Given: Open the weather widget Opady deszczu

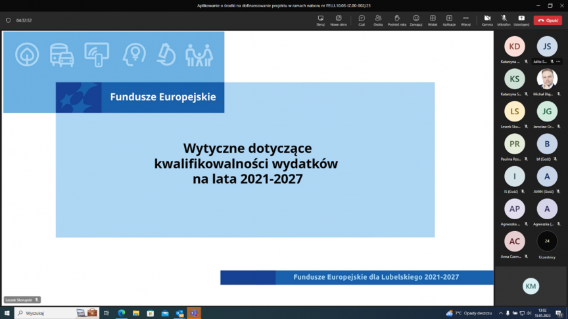Looking at the screenshot, I should pyautogui.click(x=469, y=313).
